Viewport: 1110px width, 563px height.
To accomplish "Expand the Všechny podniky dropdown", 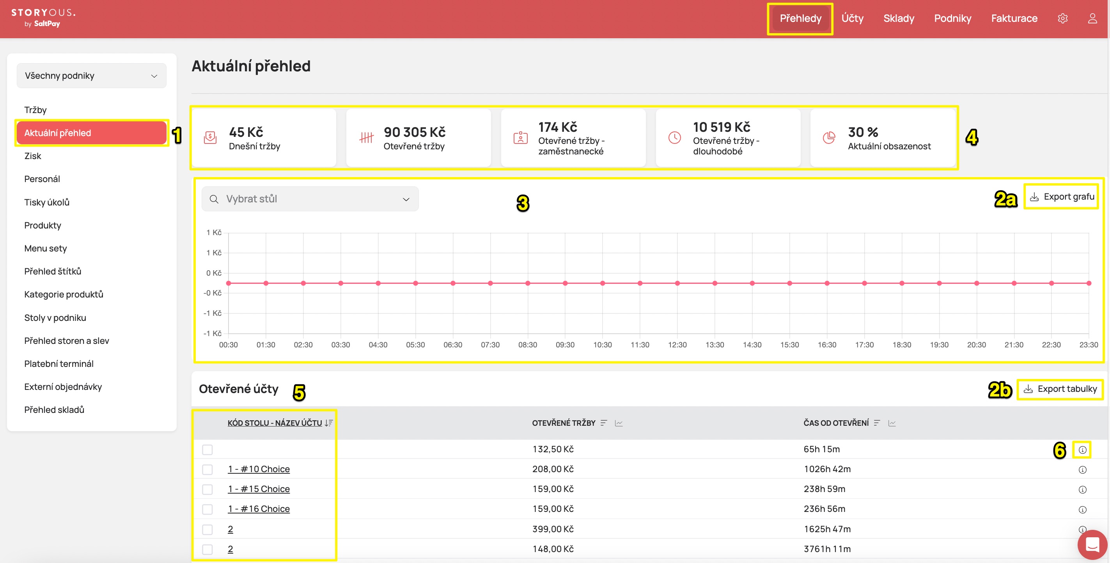I will pyautogui.click(x=91, y=76).
